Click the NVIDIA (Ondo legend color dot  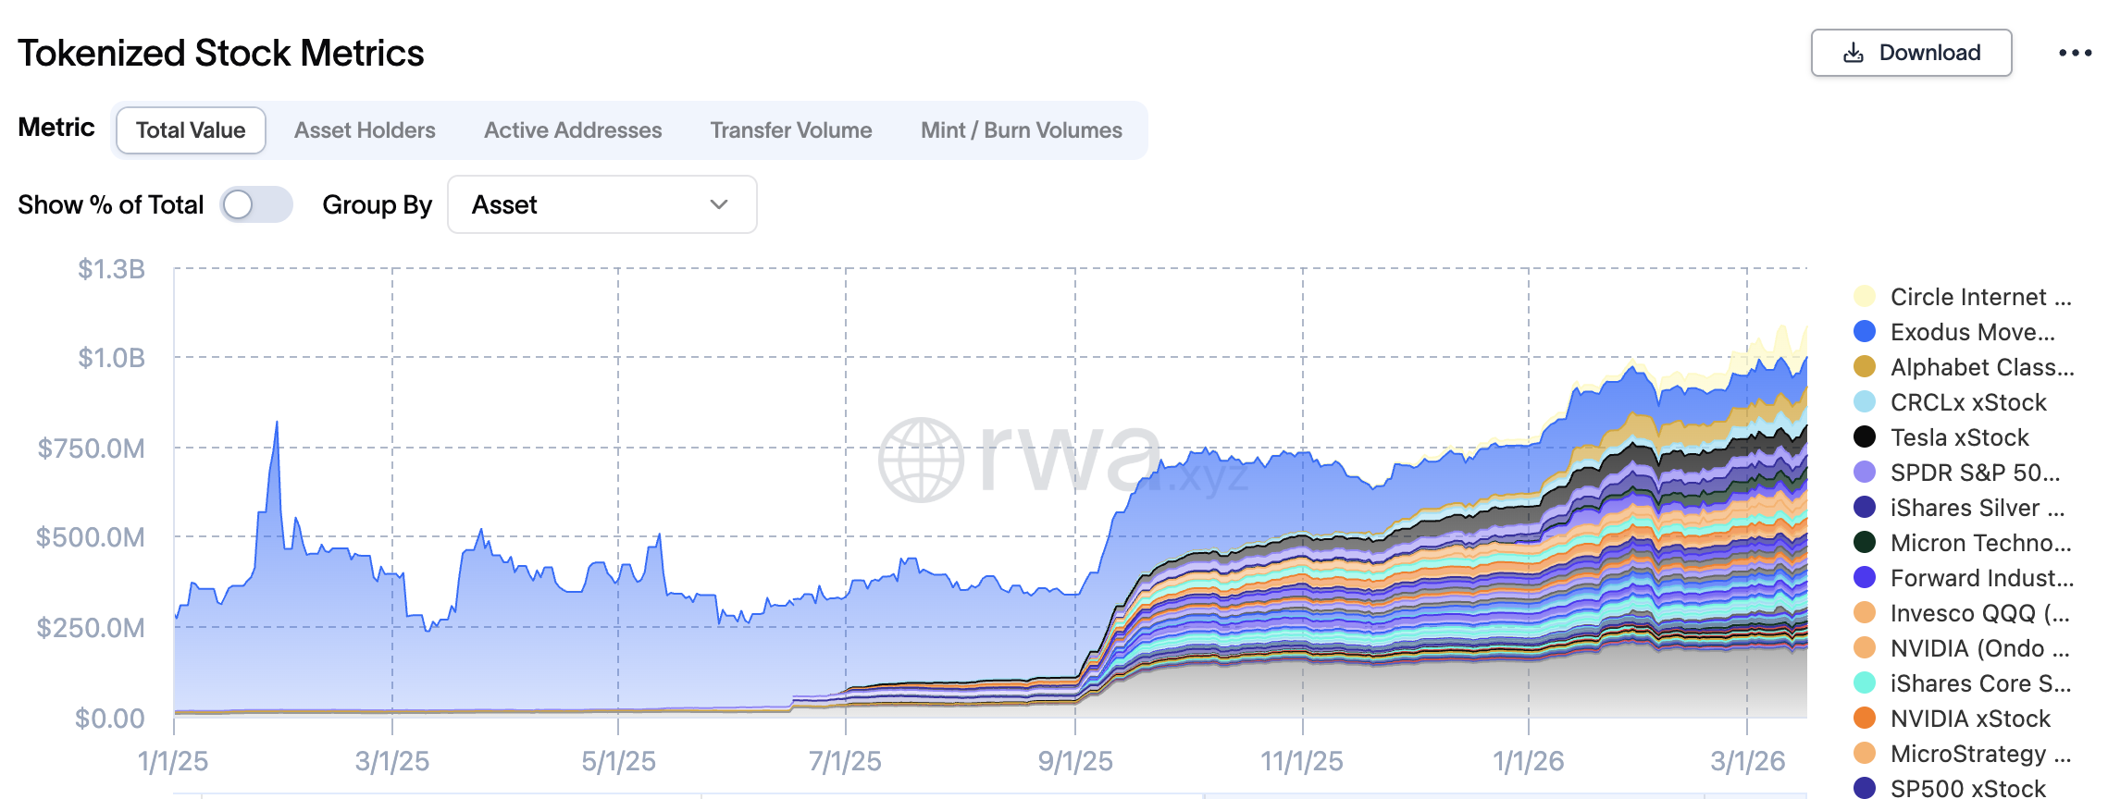(1865, 648)
